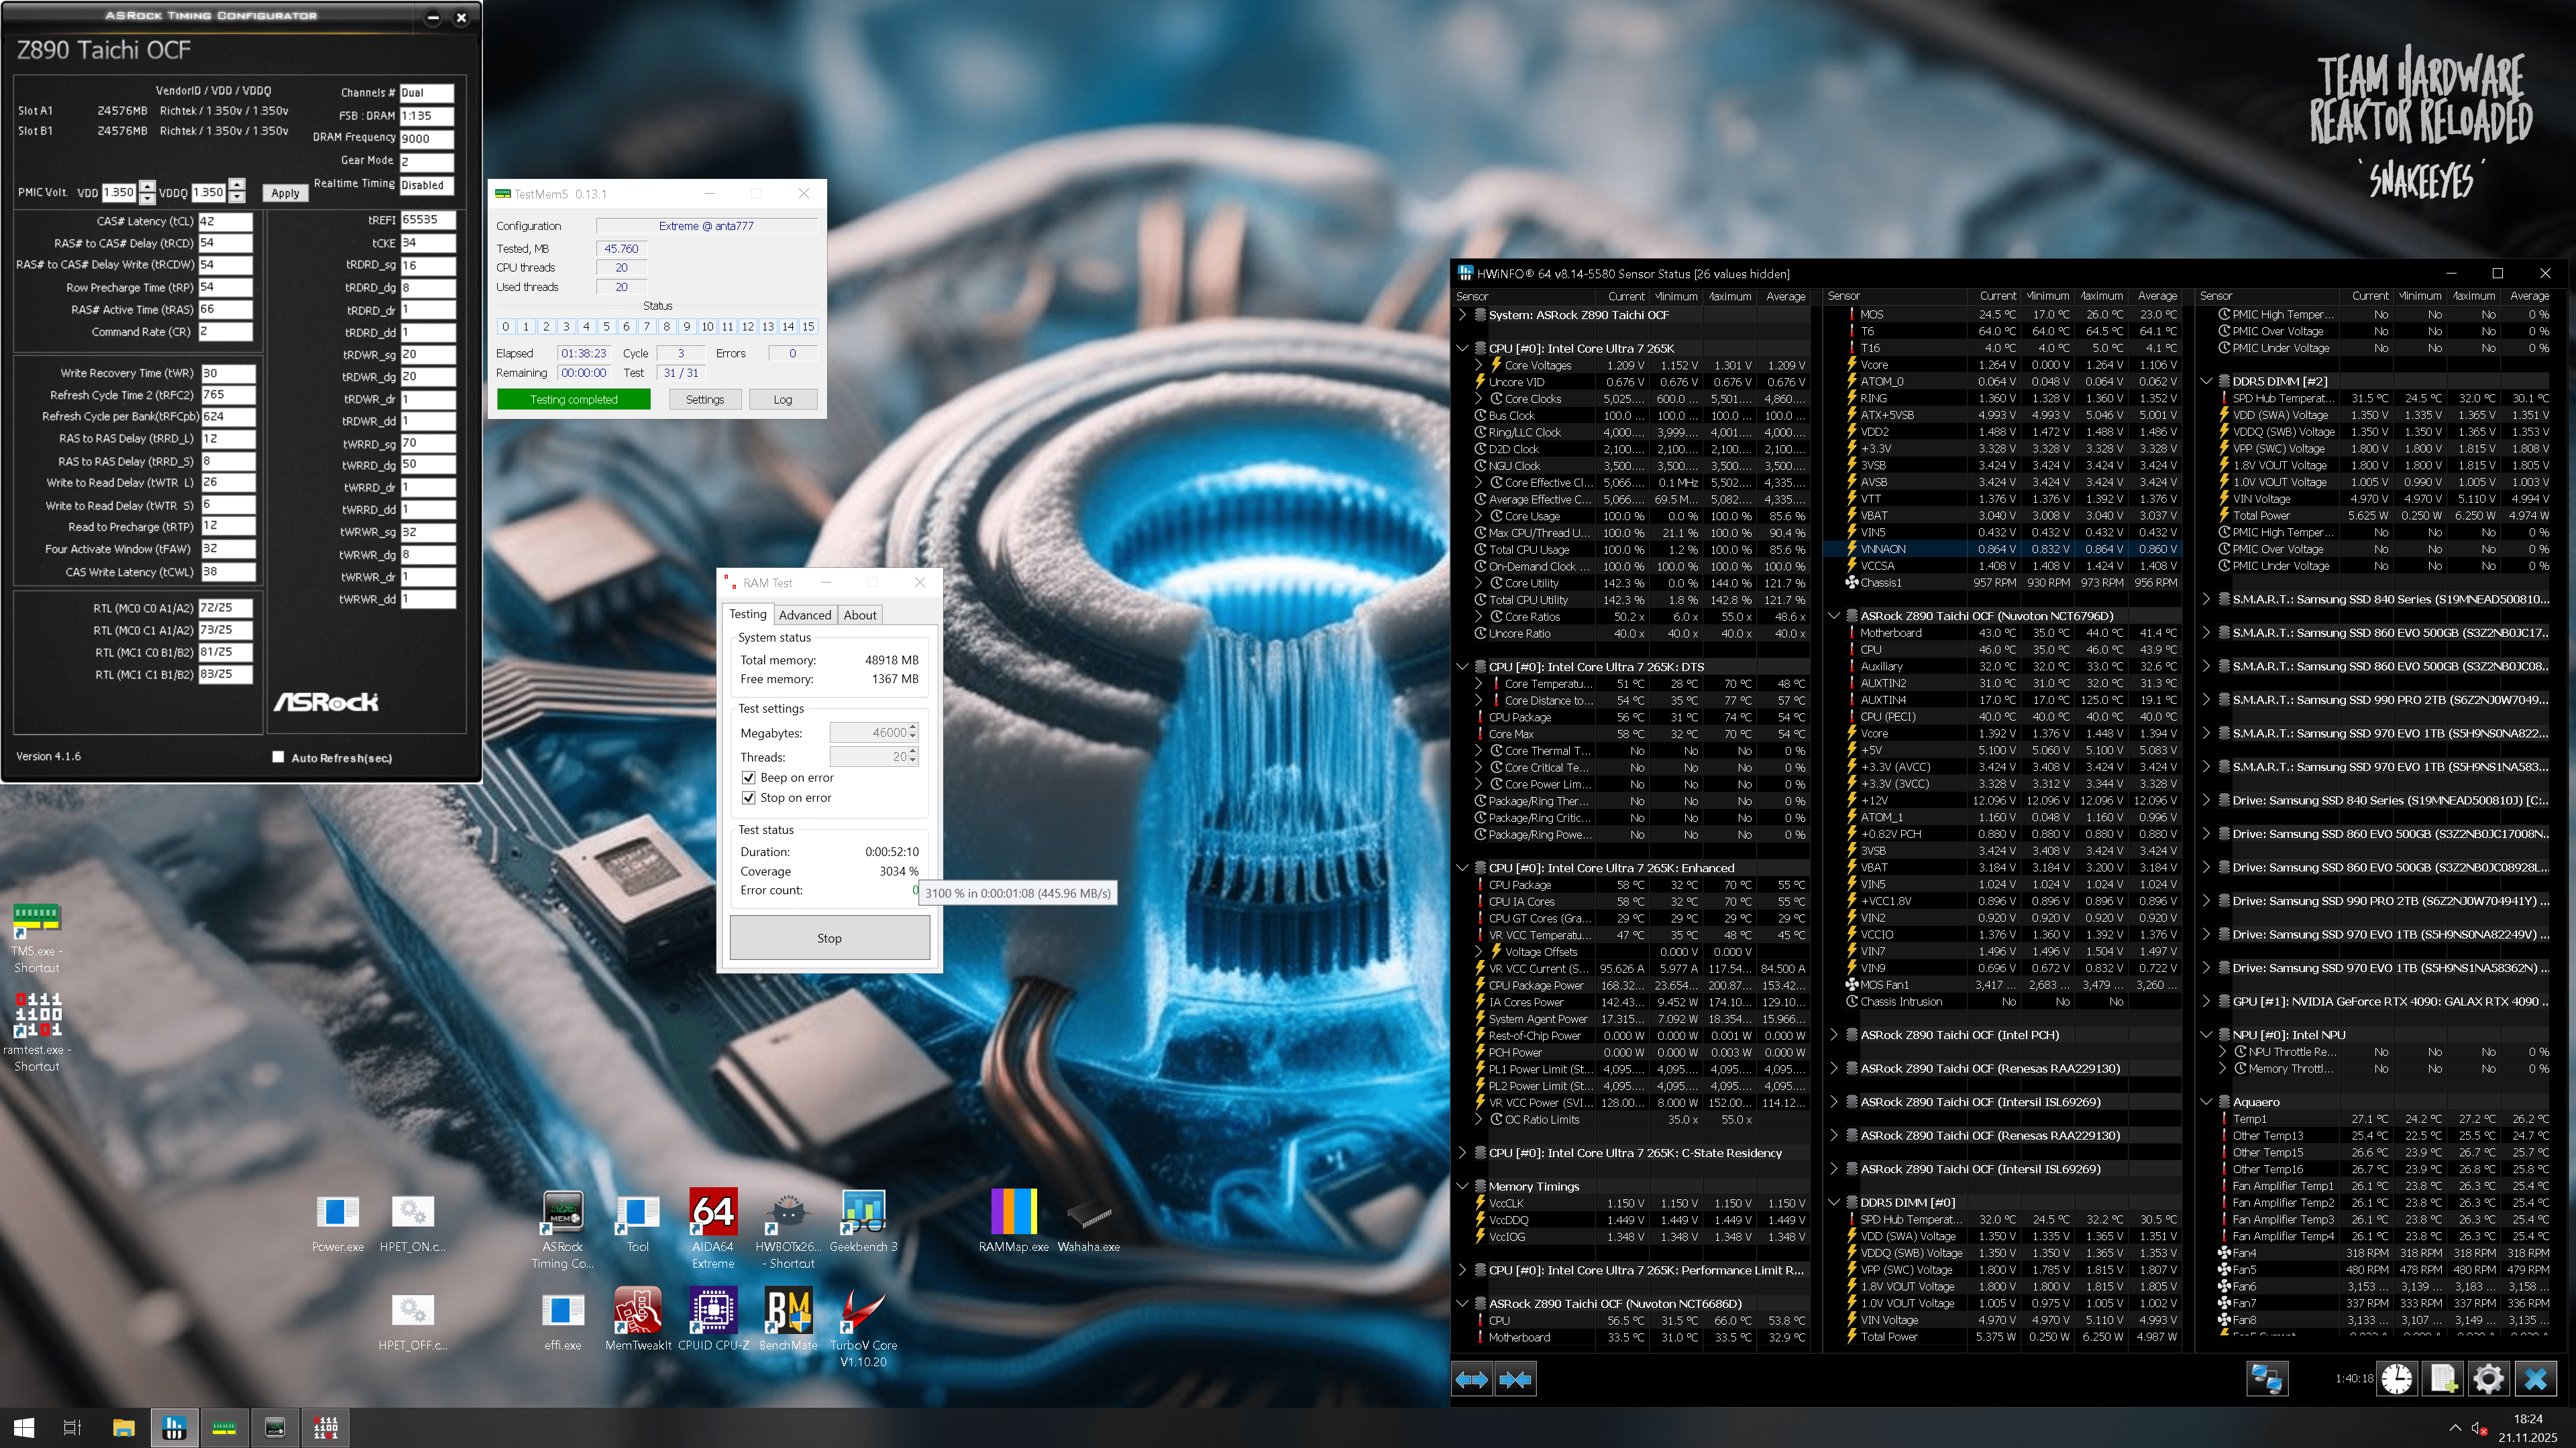Click HWiNFO log file save icon
The image size is (2576, 1448).
[2442, 1379]
